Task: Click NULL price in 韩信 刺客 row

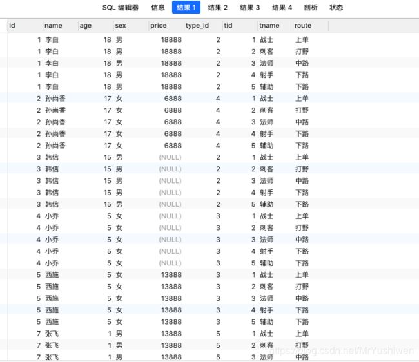Action: pyautogui.click(x=170, y=169)
